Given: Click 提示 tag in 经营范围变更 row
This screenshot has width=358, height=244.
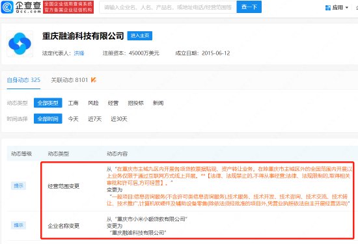Looking at the screenshot, I should coord(18,186).
